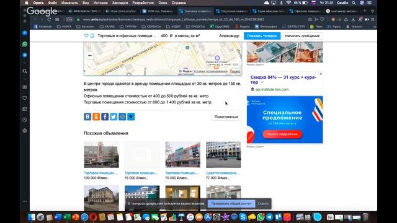Open the Справка menu
Image resolution: width=397 pixels, height=223 pixels.
(179, 2)
